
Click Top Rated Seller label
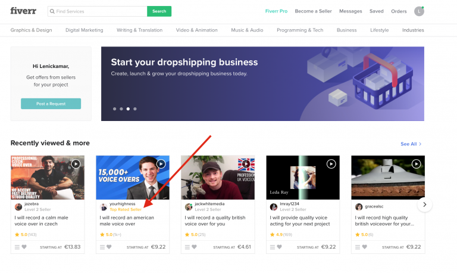[126, 209]
